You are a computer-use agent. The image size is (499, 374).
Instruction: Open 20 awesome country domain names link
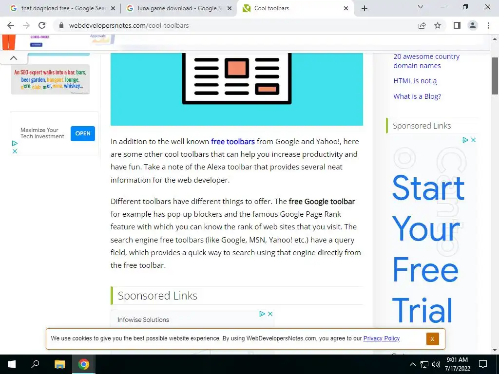coord(426,61)
